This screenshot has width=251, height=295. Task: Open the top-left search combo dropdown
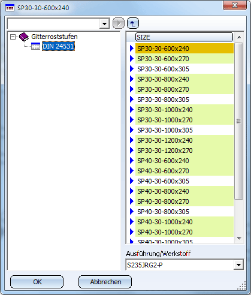tap(104, 24)
